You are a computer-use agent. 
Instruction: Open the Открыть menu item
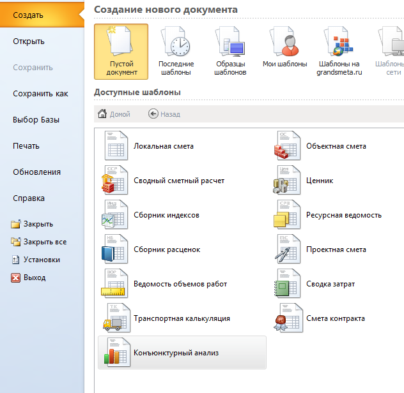[x=42, y=41]
